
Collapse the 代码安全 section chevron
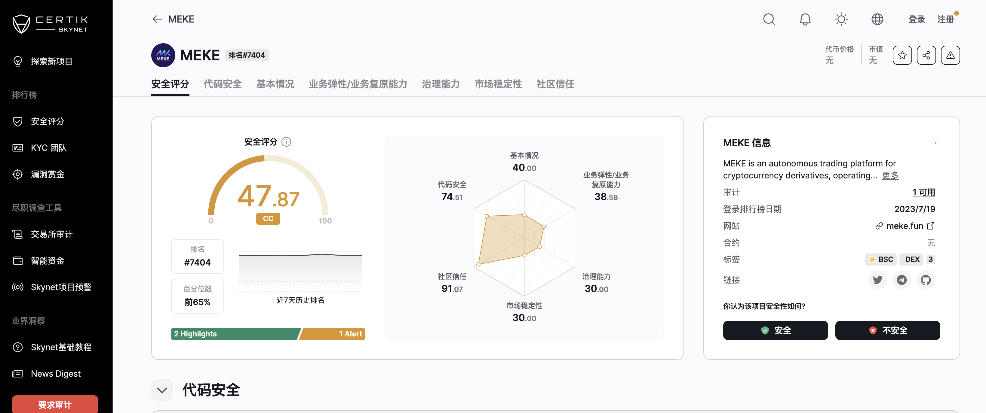point(162,390)
